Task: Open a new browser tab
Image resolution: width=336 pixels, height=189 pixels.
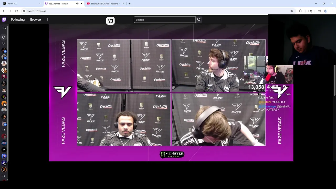Action: point(129,4)
